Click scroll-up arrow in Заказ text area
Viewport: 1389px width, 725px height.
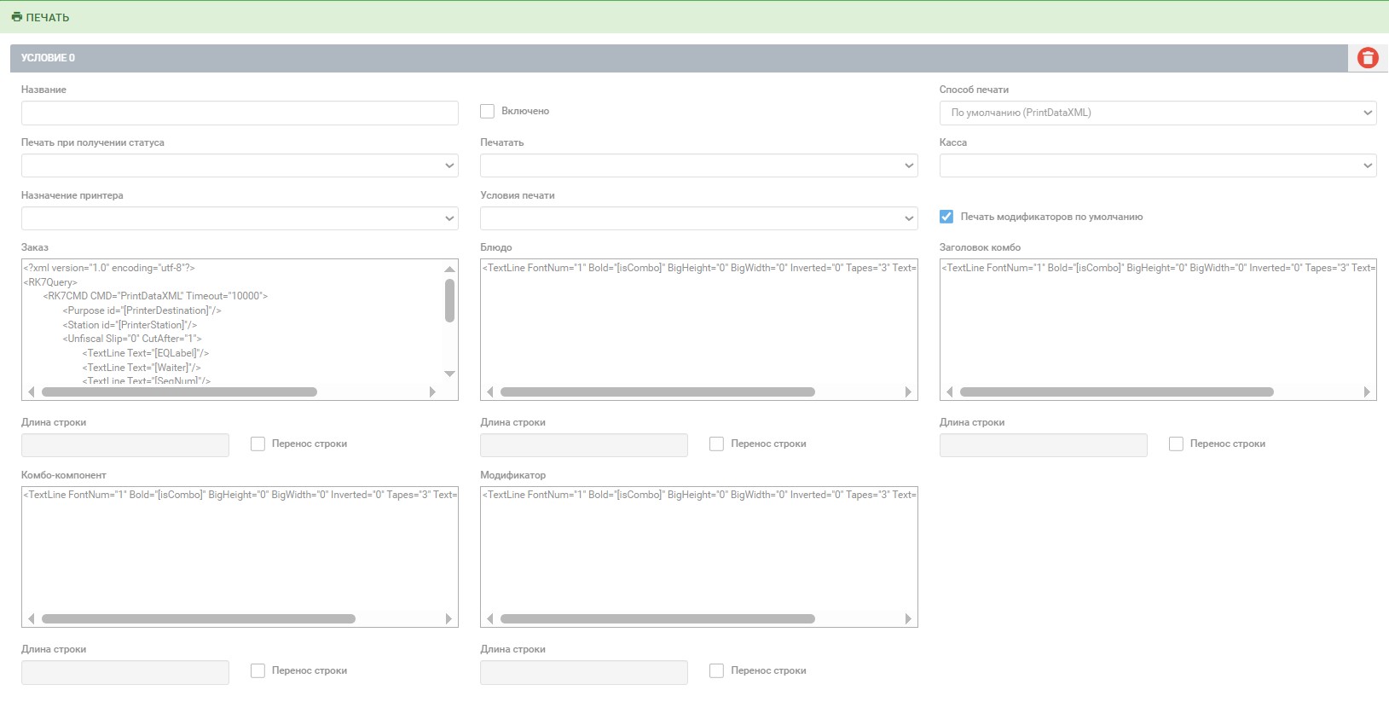coord(449,270)
